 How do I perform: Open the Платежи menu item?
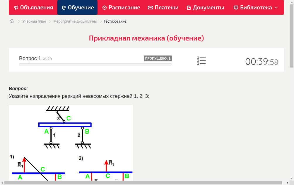tap(163, 7)
